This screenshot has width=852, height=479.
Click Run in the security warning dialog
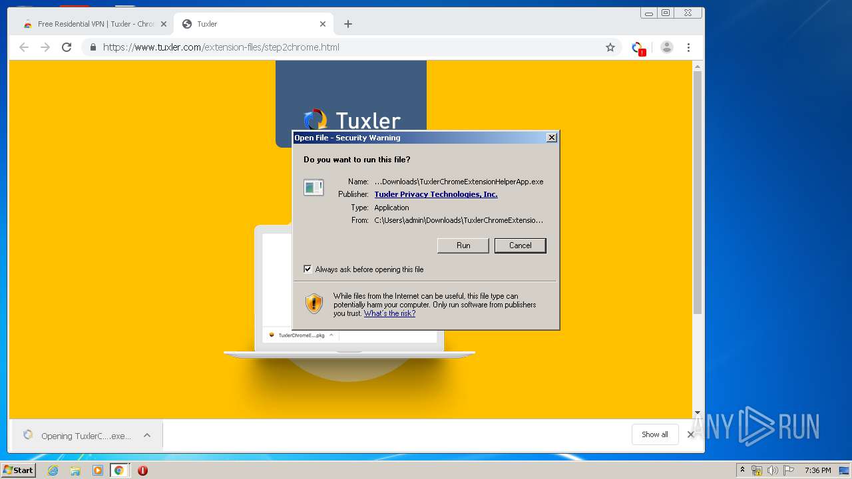tap(463, 245)
